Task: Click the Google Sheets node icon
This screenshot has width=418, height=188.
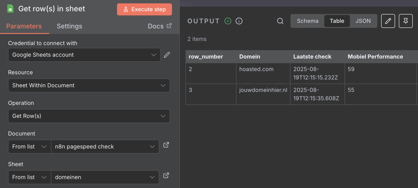Action: (x=10, y=9)
